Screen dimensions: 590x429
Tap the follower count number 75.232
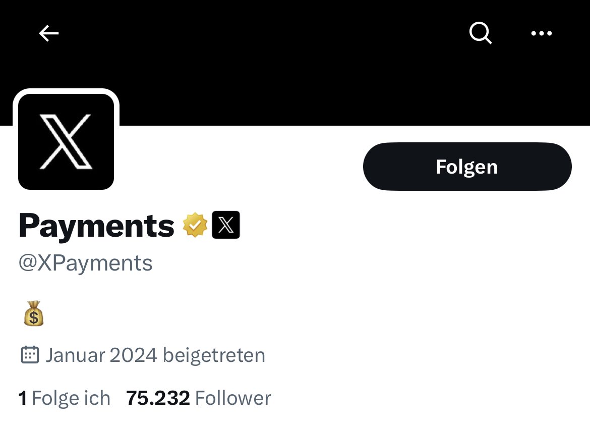158,398
